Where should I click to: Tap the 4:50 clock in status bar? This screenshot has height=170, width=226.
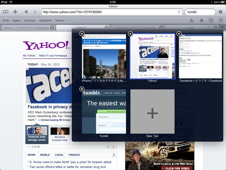point(113,2)
